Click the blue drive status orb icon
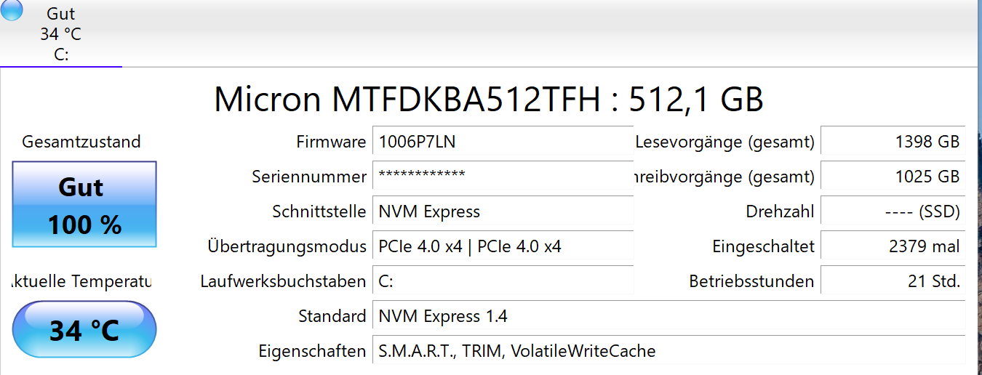 pyautogui.click(x=11, y=9)
